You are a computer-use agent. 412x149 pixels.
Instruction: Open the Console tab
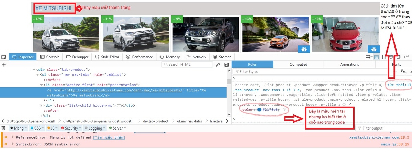click(x=50, y=57)
